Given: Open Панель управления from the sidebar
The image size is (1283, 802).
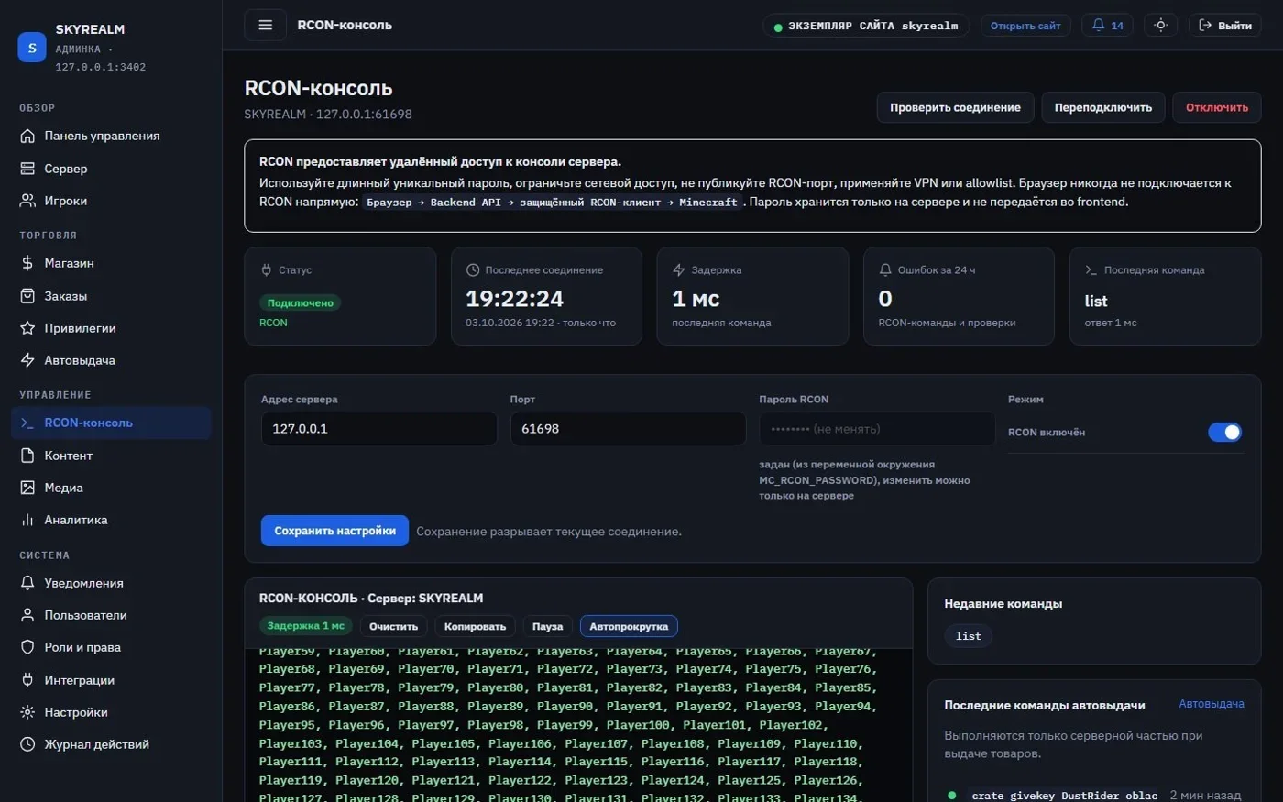Looking at the screenshot, I should (x=111, y=136).
